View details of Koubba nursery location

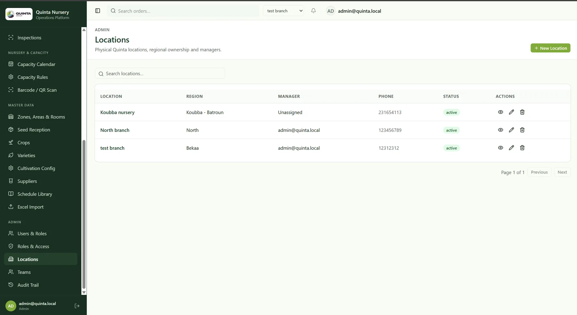(500, 112)
